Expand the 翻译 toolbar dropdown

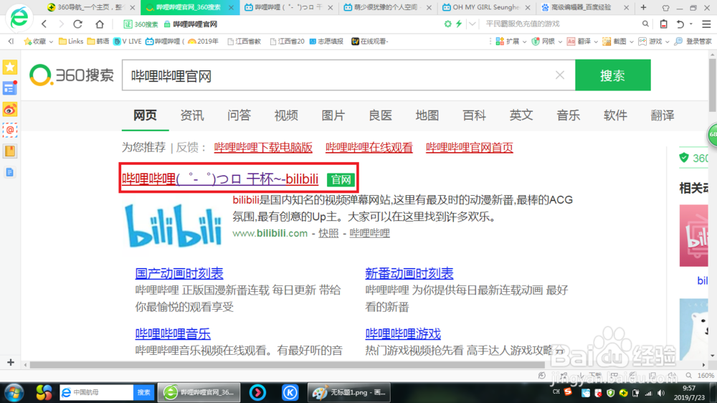coord(596,42)
